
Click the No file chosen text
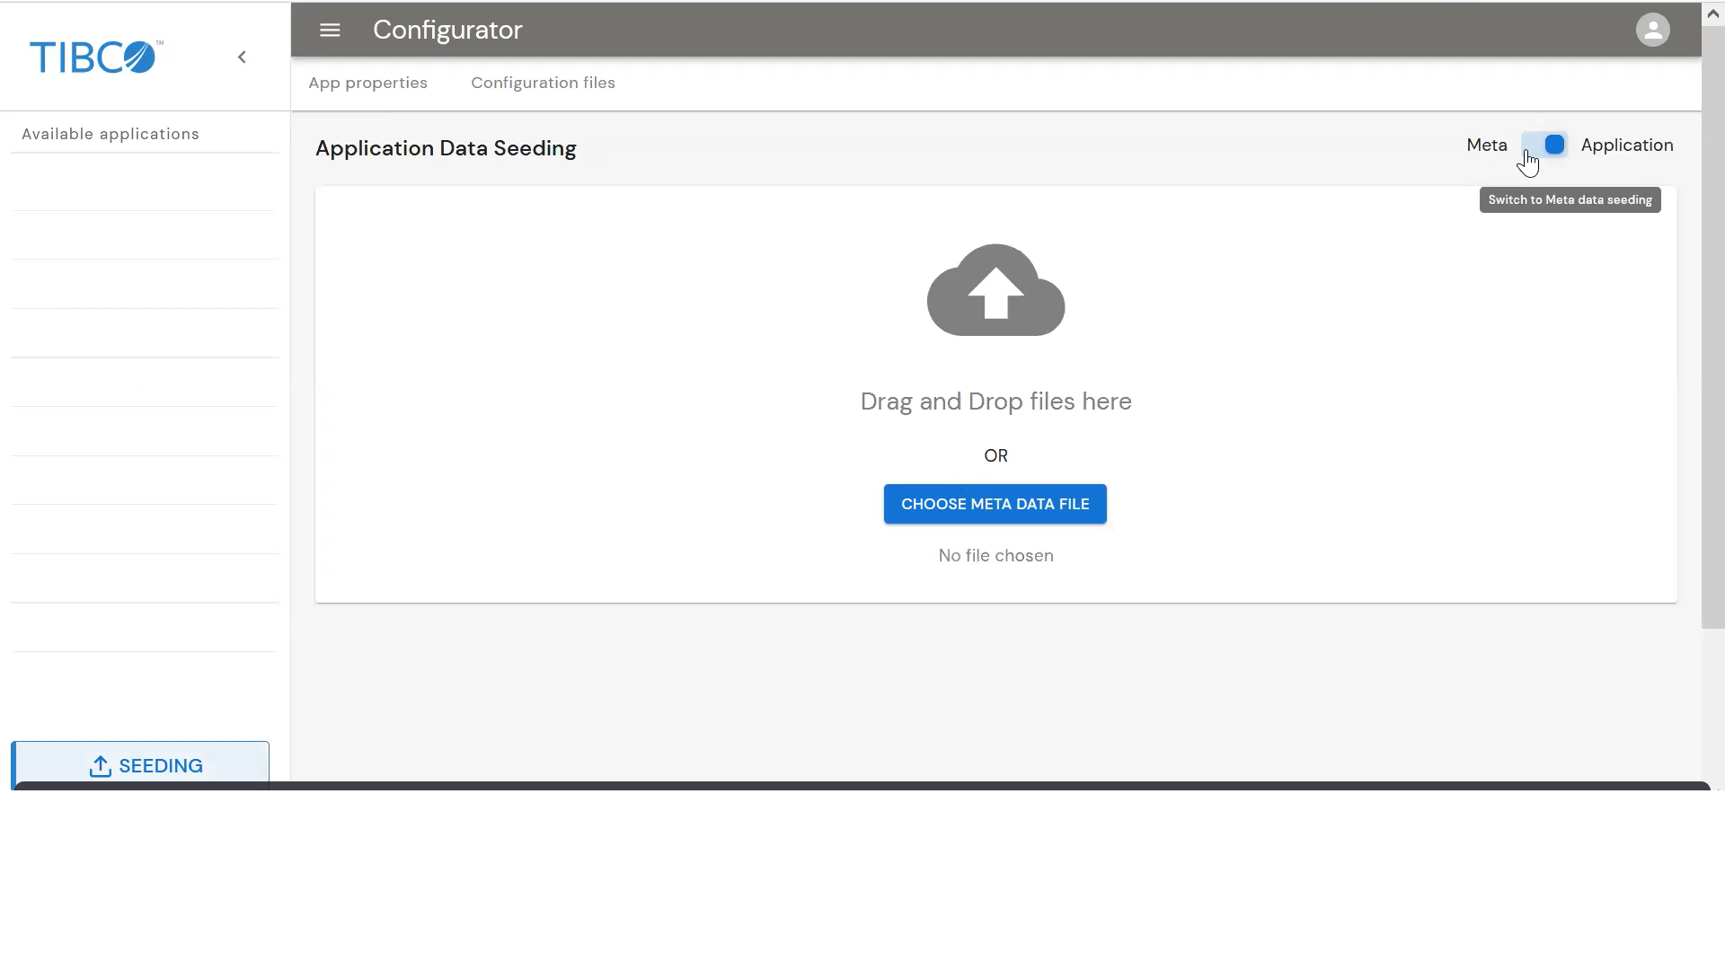(x=995, y=556)
